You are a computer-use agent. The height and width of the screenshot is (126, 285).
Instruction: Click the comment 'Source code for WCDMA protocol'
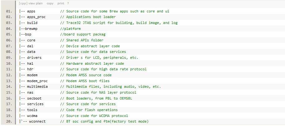97,116
